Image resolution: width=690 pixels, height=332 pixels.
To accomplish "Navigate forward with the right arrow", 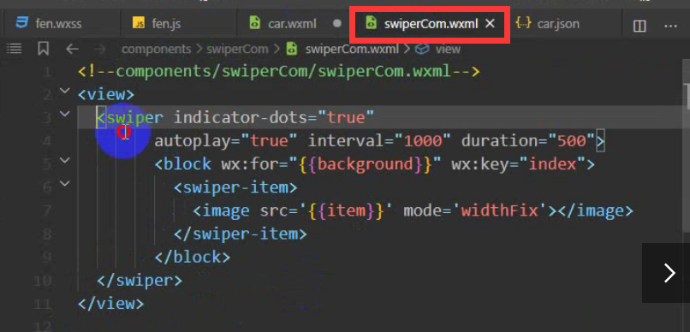I will point(100,49).
